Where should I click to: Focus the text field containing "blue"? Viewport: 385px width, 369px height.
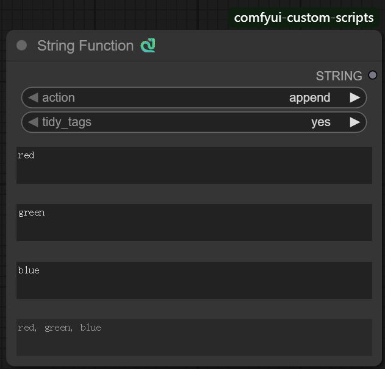[x=194, y=280]
